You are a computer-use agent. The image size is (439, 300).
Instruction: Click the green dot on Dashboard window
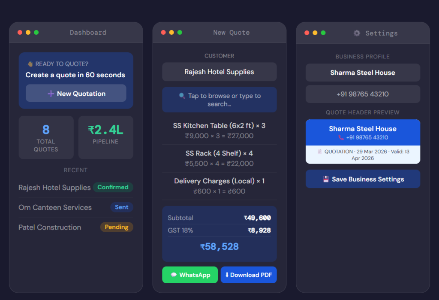coord(36,33)
